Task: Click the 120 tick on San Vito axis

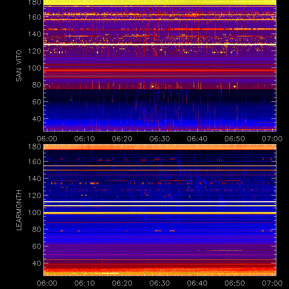Action: 34,51
